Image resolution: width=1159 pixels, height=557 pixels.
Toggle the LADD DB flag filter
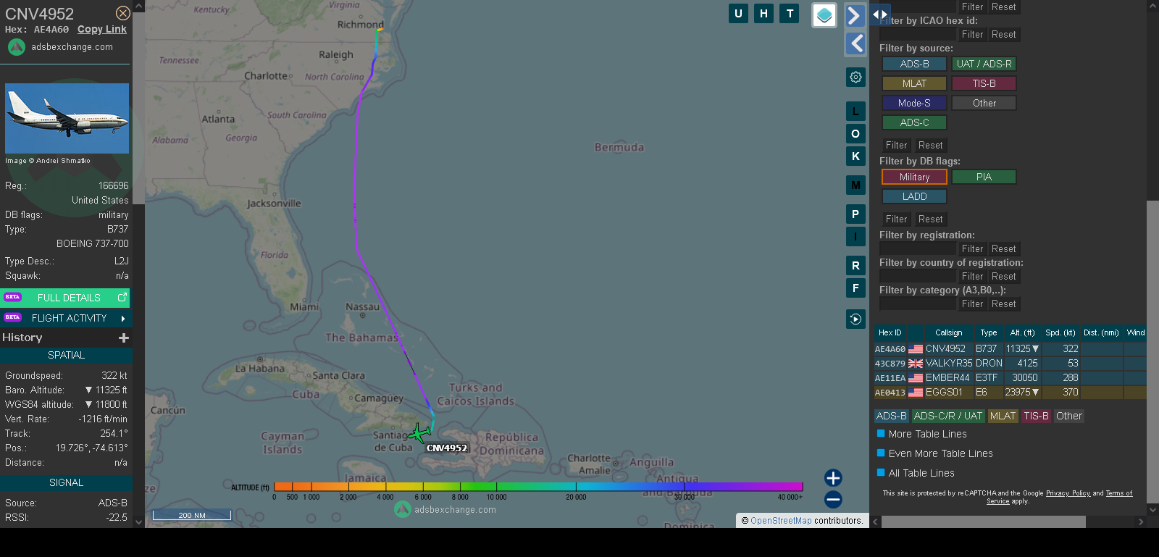coord(914,196)
